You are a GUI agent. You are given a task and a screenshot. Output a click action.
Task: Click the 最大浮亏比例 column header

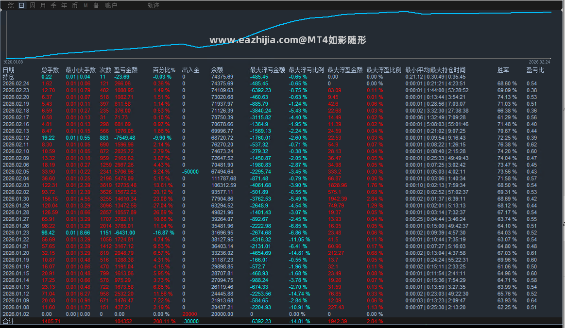coord(306,70)
